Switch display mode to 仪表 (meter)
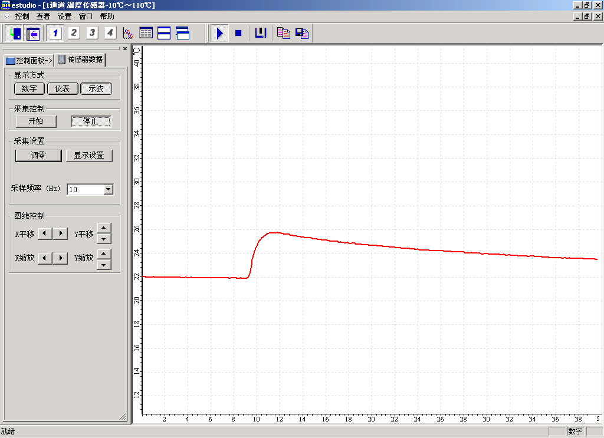Image resolution: width=604 pixels, height=438 pixels. pos(63,88)
